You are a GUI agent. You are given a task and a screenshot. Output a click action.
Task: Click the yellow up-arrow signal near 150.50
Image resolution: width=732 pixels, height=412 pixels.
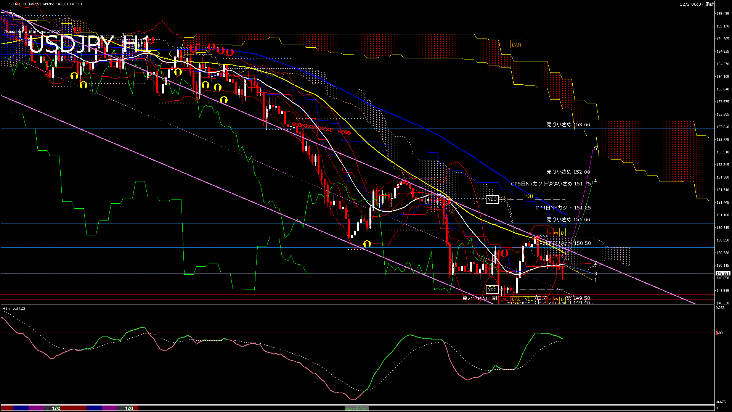coord(367,244)
